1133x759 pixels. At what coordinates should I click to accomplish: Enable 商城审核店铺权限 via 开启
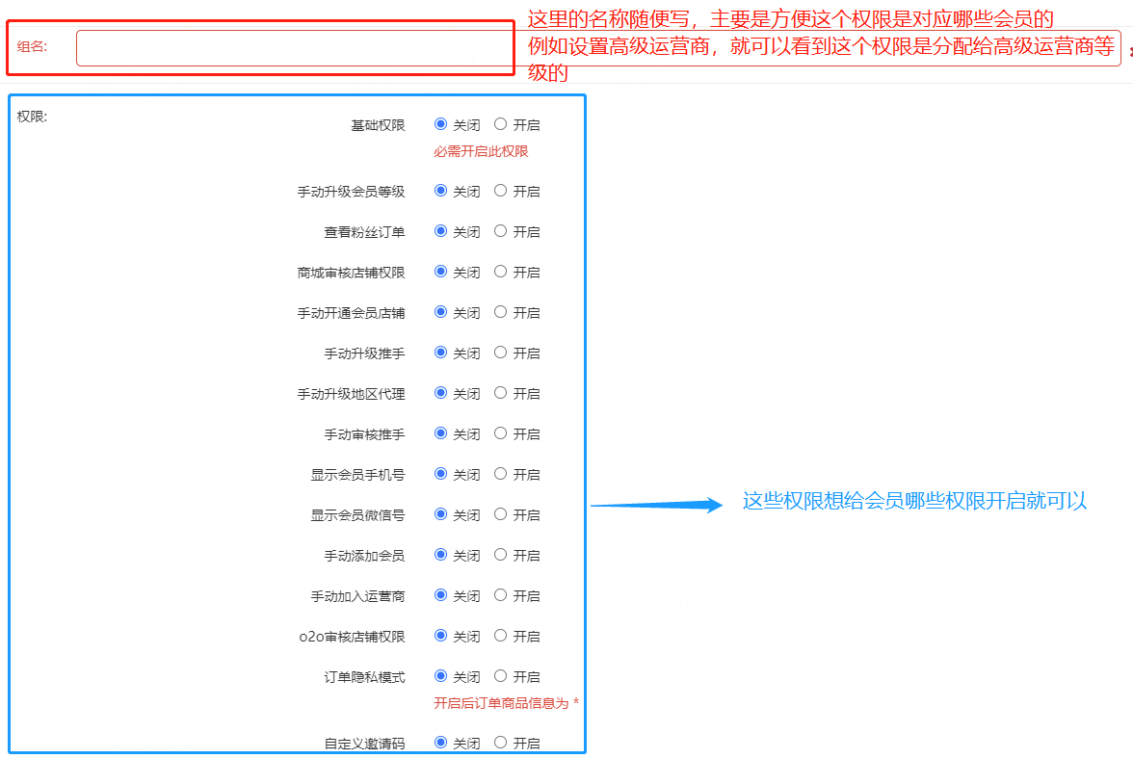click(x=500, y=272)
